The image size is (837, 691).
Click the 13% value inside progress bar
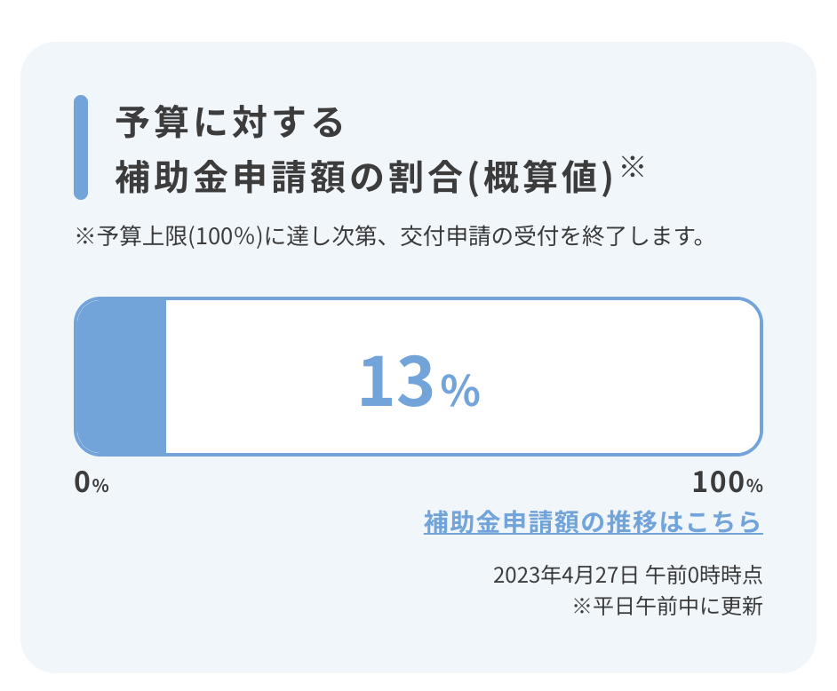coord(419,381)
